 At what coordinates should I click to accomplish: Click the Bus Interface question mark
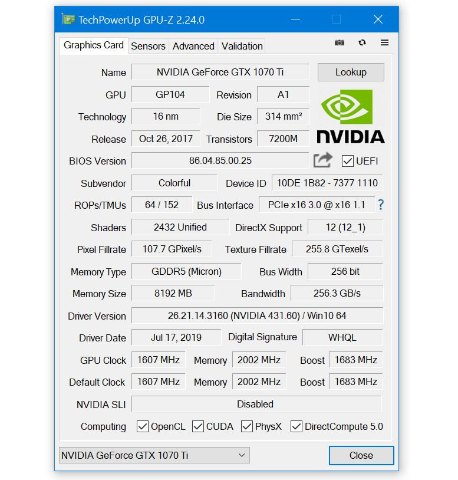pyautogui.click(x=381, y=205)
